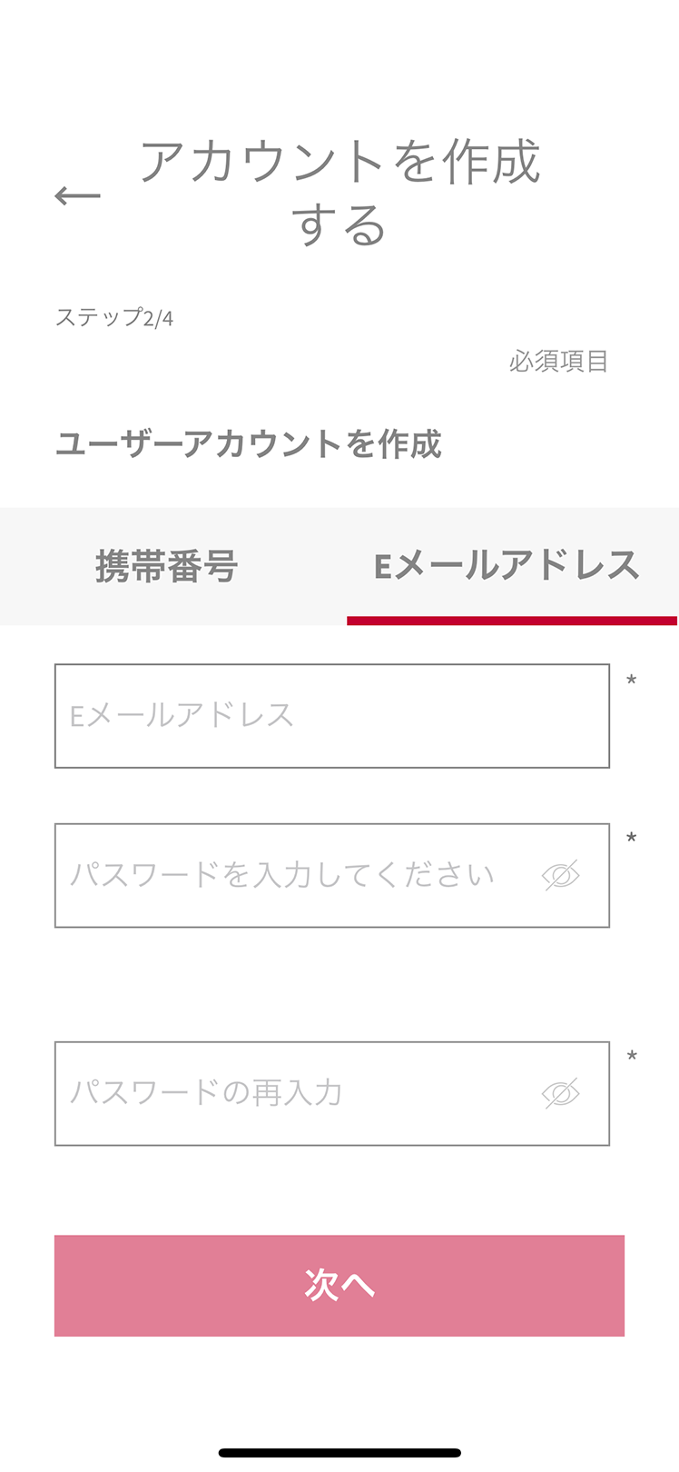Click the empty gap between the two password fields
This screenshot has width=679, height=1472.
click(x=332, y=984)
